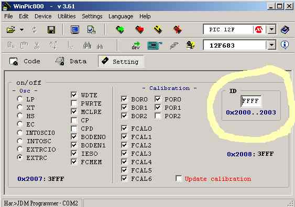Click the ID input field showing FFFF
The height and width of the screenshot is (207, 295).
[251, 101]
